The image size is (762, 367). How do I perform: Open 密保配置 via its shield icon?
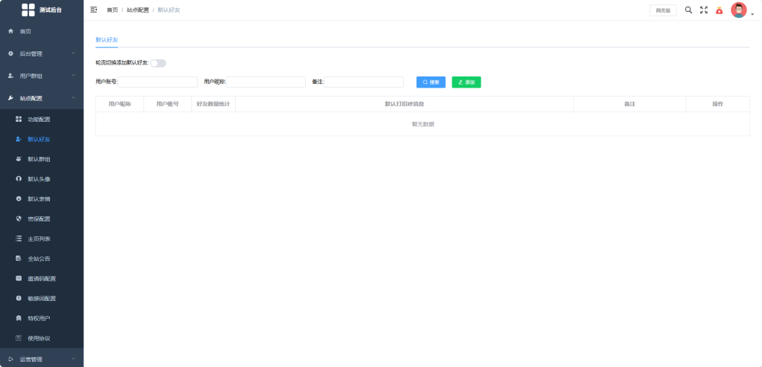[x=19, y=218]
